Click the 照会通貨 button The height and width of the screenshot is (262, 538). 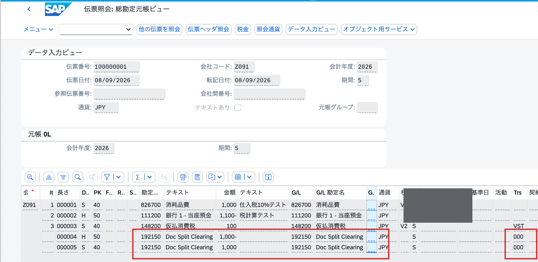tap(268, 29)
